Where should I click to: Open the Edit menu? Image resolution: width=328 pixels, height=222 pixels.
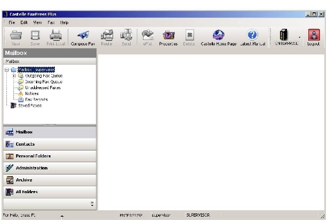coord(24,22)
